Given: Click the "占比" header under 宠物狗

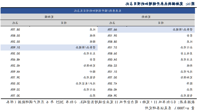Looking at the screenshot, I should 112,23.
